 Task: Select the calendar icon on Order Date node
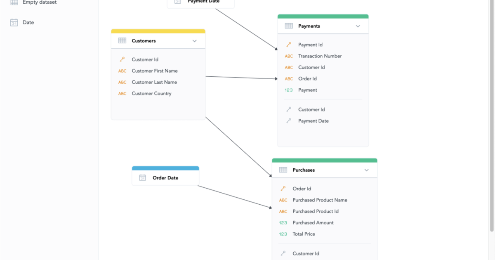click(x=142, y=177)
